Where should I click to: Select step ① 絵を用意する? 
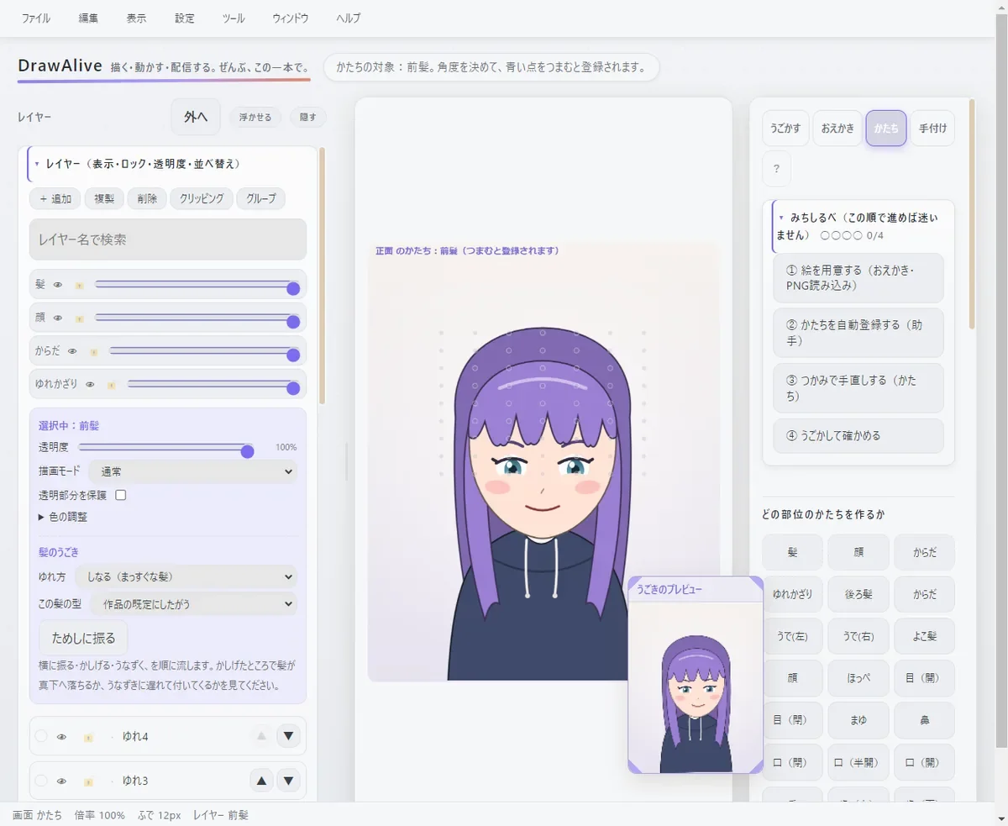click(x=858, y=278)
